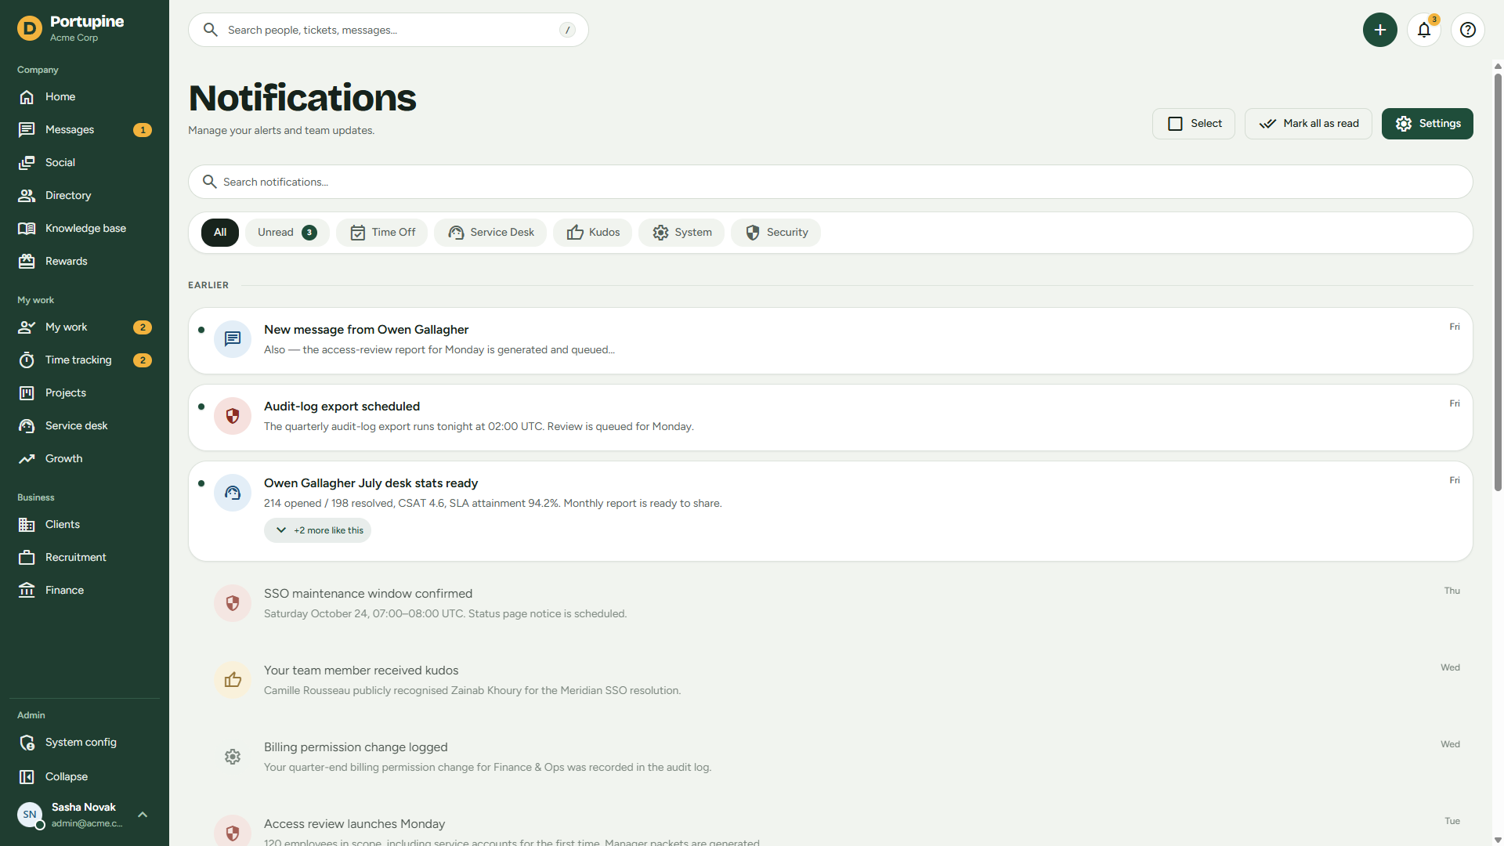This screenshot has width=1504, height=846.
Task: Open System config in the sidebar
Action: [x=85, y=743]
